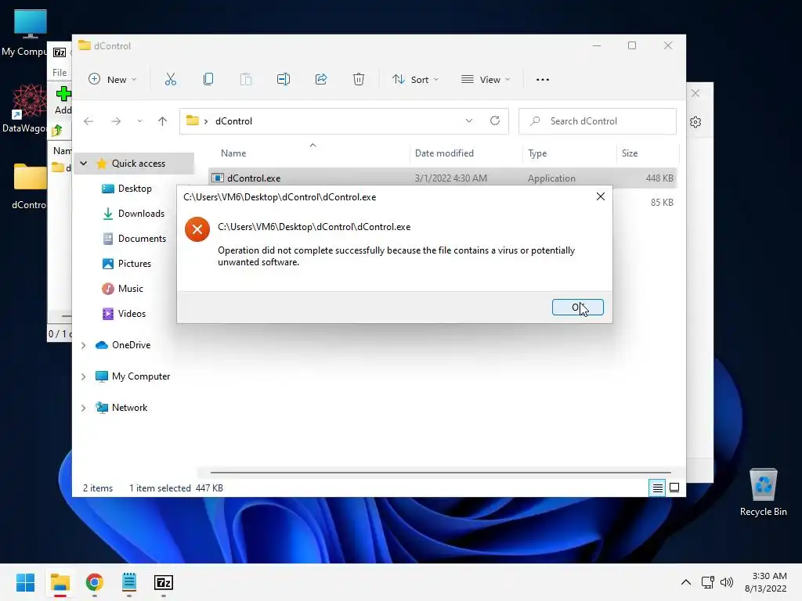The height and width of the screenshot is (601, 802).
Task: Click the horizontal scrollbar in file list
Action: pos(440,473)
